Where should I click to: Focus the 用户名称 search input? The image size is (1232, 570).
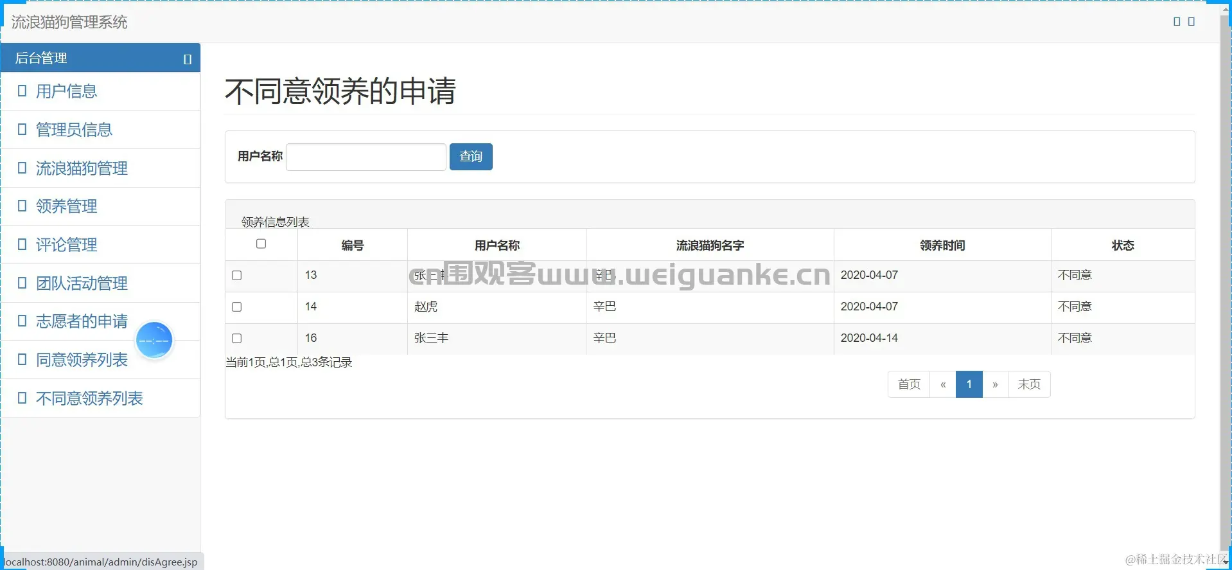(366, 157)
